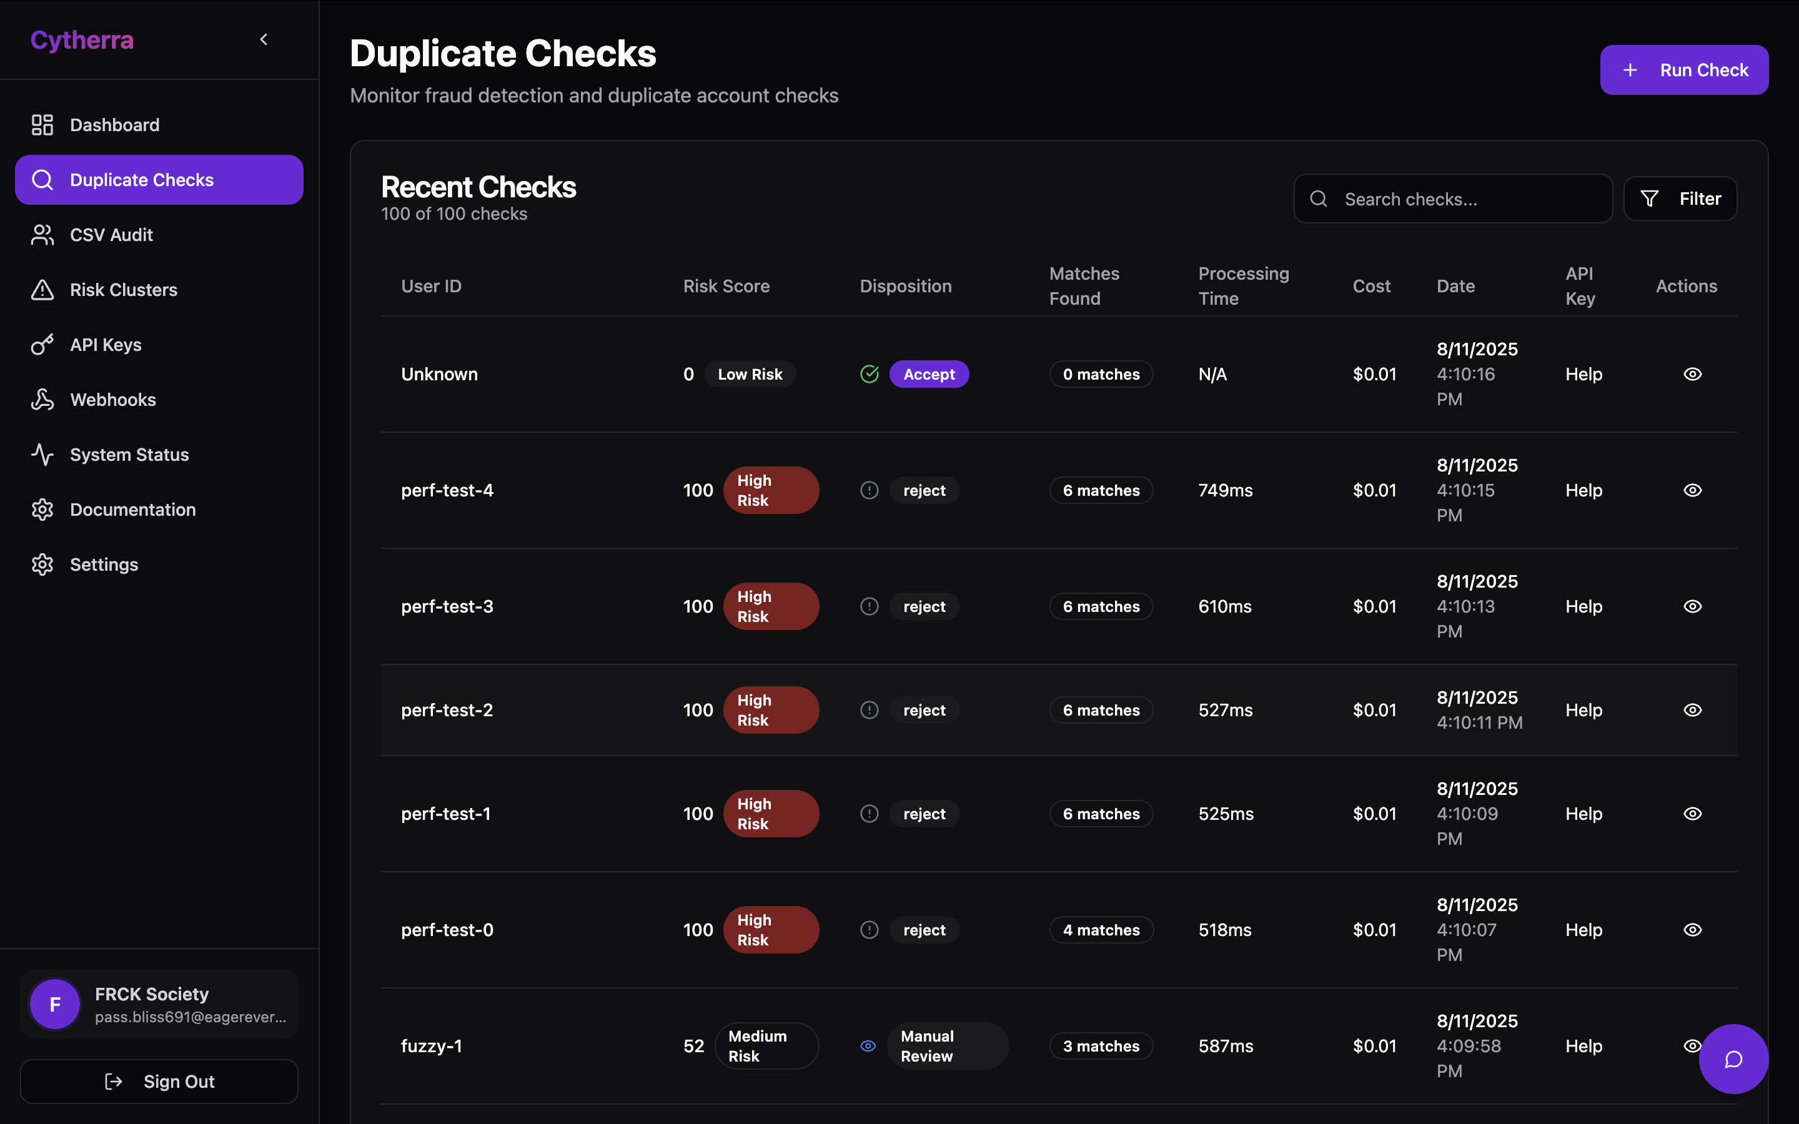
Task: Click the Disposition column header
Action: click(x=906, y=286)
